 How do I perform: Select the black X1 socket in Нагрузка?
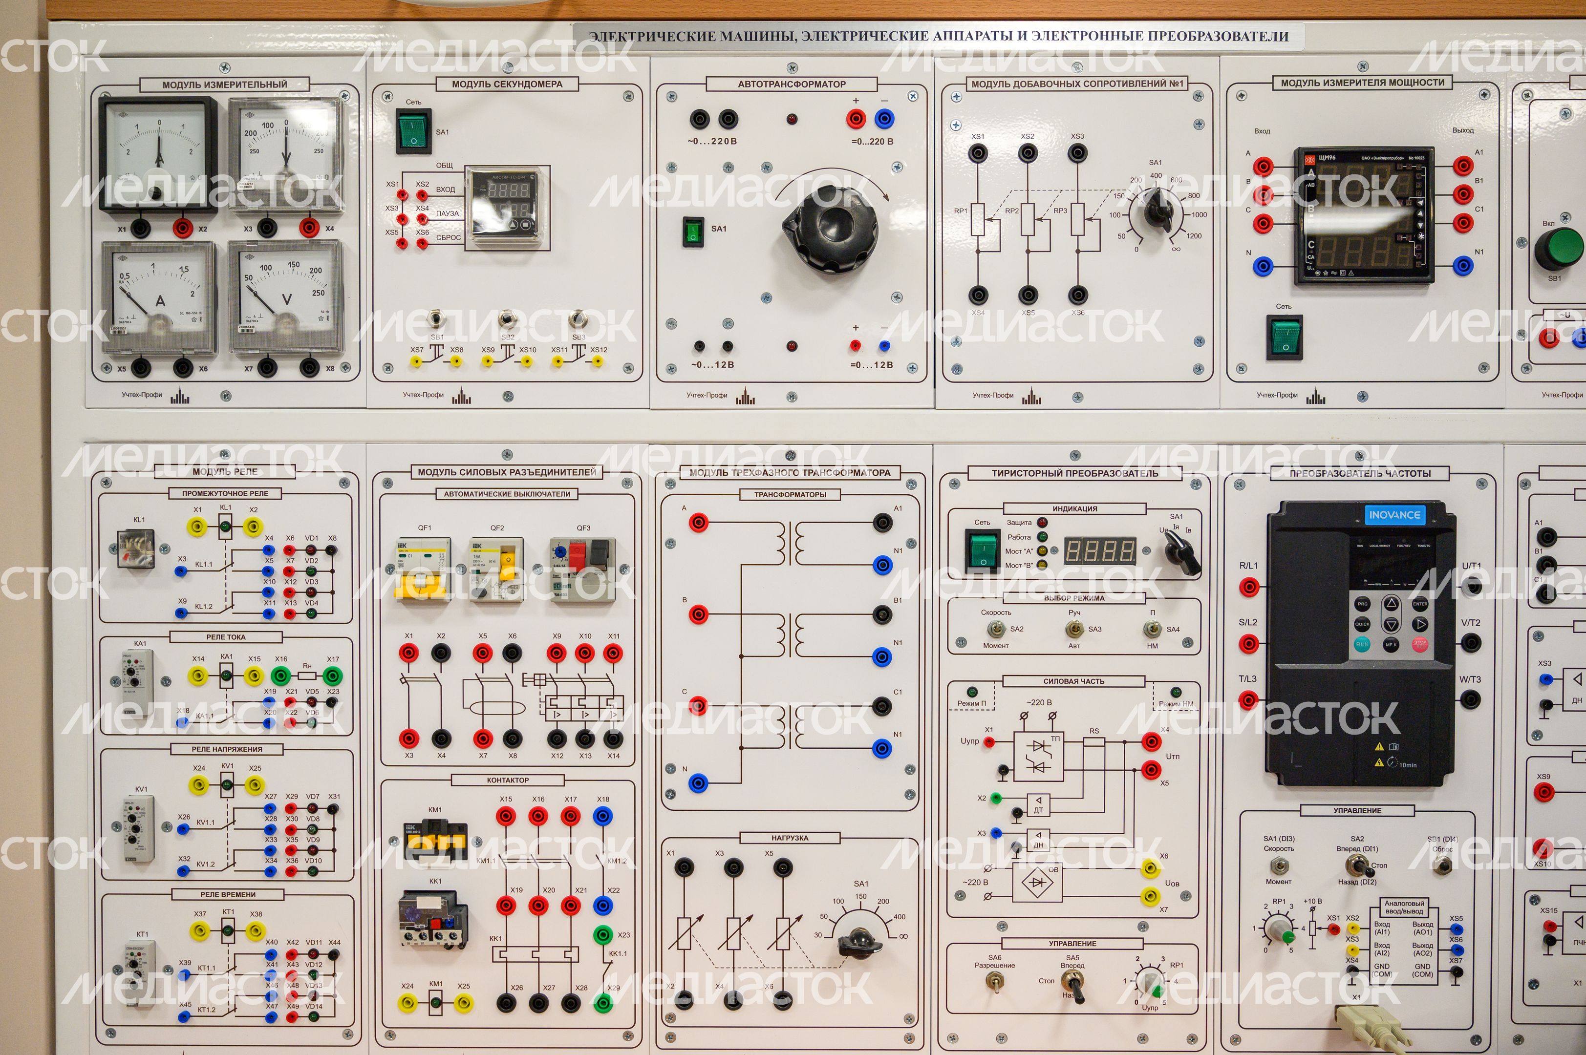(685, 866)
